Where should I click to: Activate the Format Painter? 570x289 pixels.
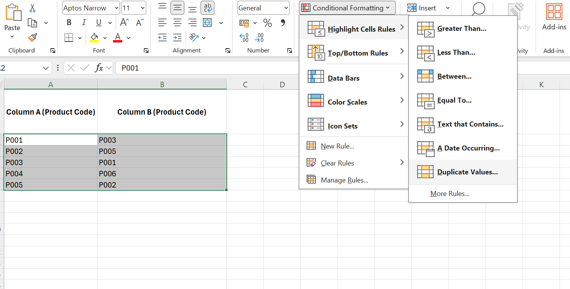[32, 37]
